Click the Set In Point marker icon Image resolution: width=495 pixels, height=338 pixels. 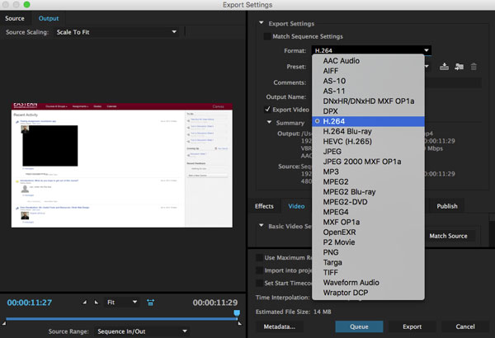[x=85, y=303]
